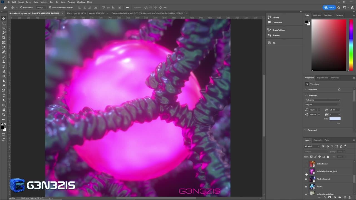Open the 3D panel
Viewport: 356px width, 200px height.
pos(274,43)
